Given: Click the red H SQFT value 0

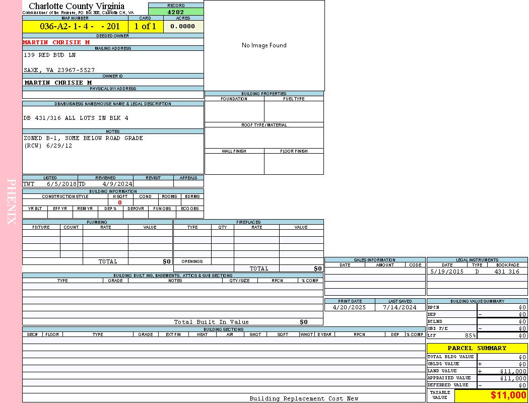Looking at the screenshot, I should (x=120, y=203).
